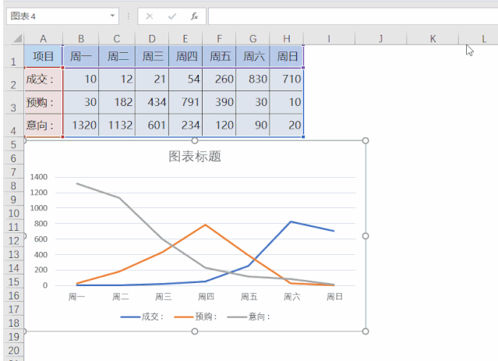This screenshot has width=498, height=361.
Task: Click the 意向： row label cell
Action: coord(43,126)
